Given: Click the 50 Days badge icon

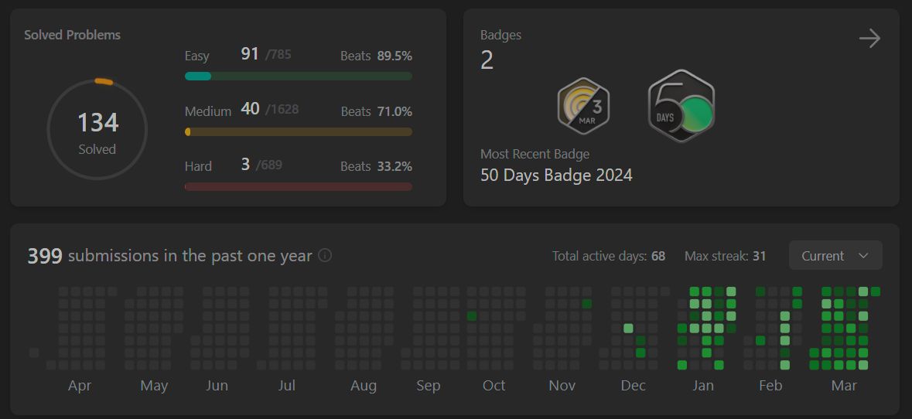Looking at the screenshot, I should point(681,107).
